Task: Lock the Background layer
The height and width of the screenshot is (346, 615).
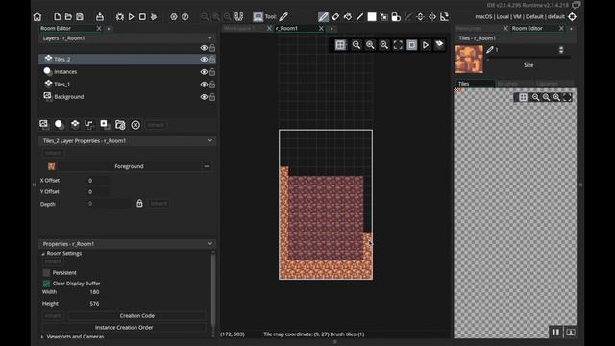Action: pyautogui.click(x=212, y=97)
